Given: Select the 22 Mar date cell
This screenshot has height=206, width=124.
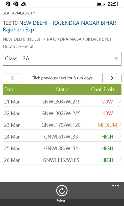Looking at the screenshot, I should 12,113.
